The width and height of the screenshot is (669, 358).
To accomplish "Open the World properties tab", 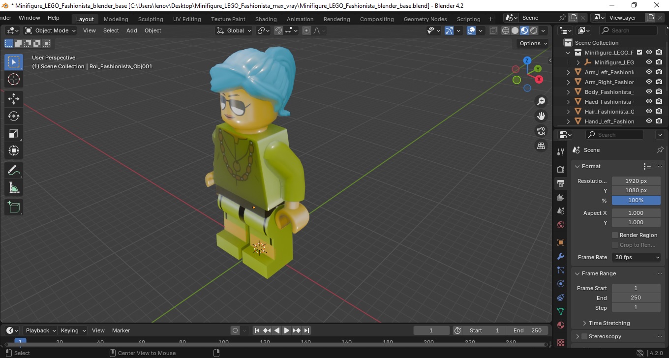I will [560, 225].
